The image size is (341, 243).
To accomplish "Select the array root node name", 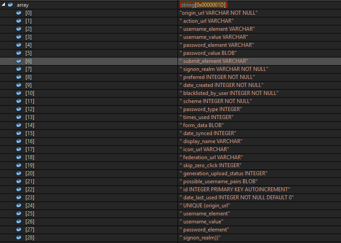I will pos(22,4).
